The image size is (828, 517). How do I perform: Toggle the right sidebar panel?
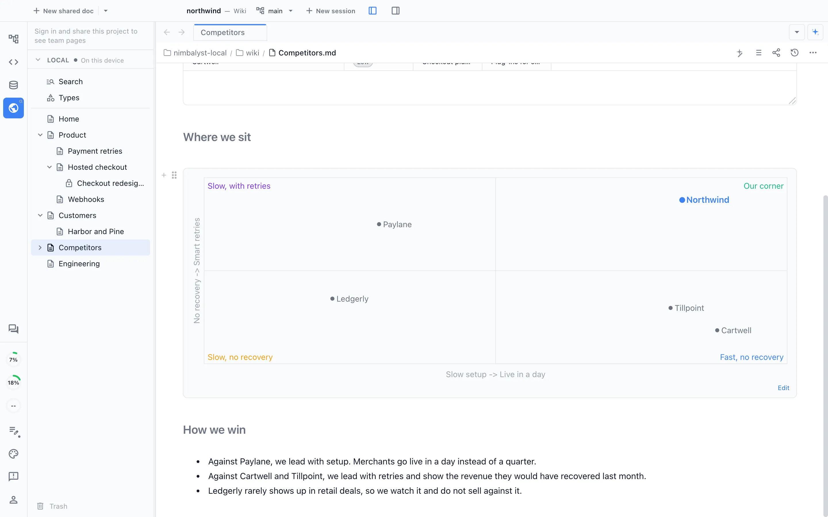[x=396, y=11]
